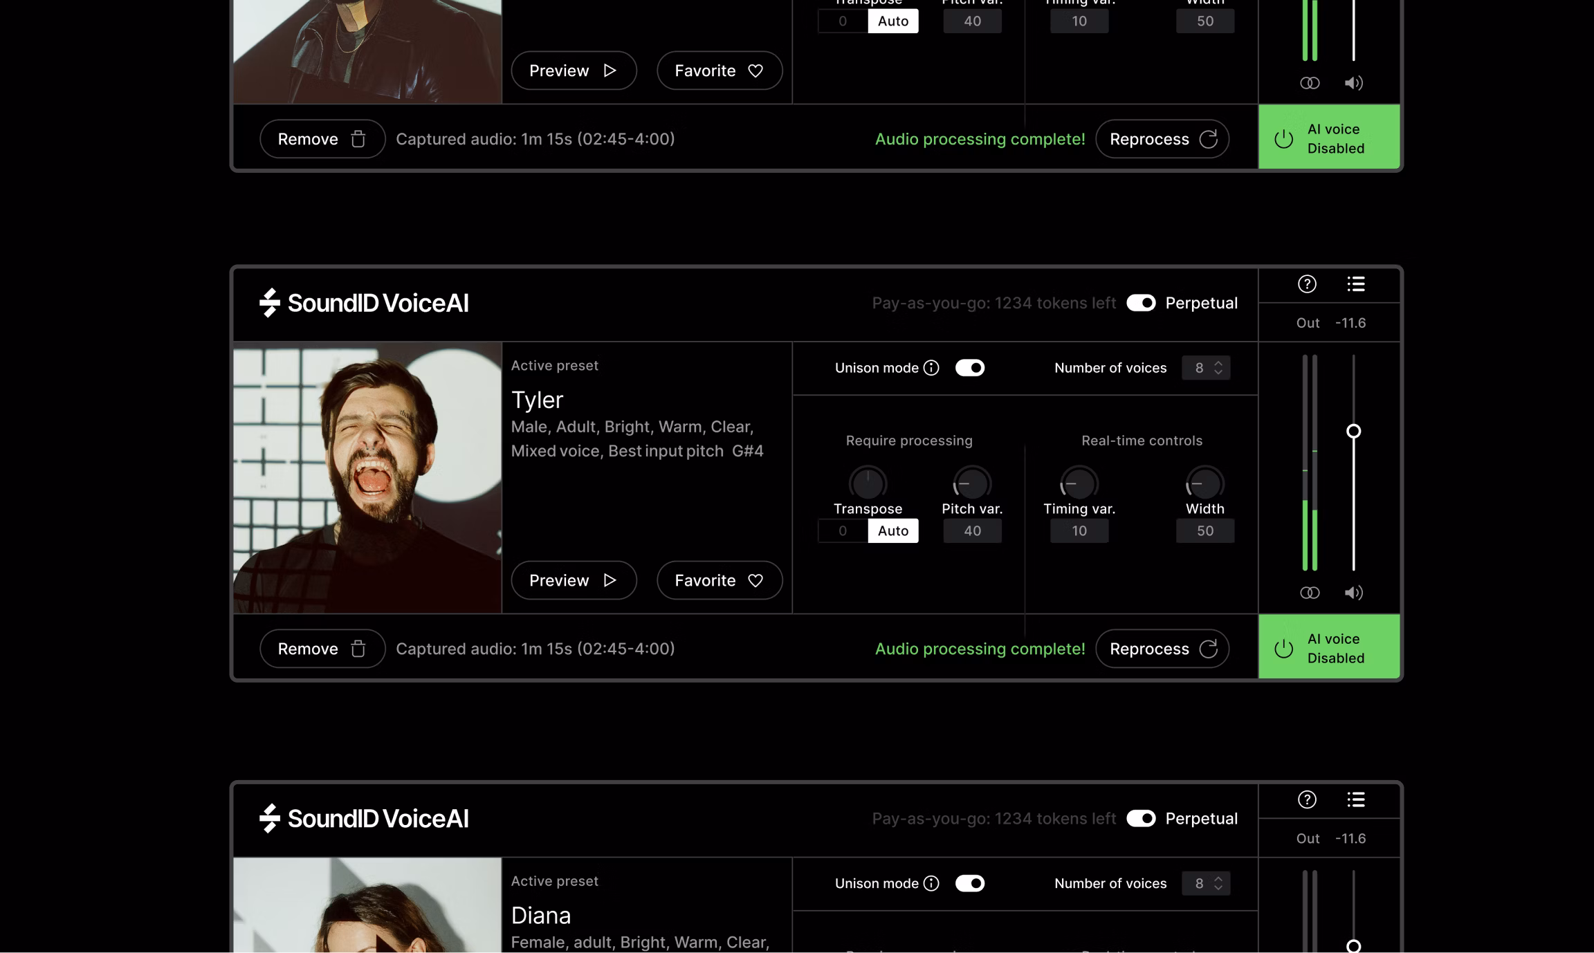Screen dimensions: 1594x953
Task: Click speaker icon in top panel
Action: tap(1353, 83)
